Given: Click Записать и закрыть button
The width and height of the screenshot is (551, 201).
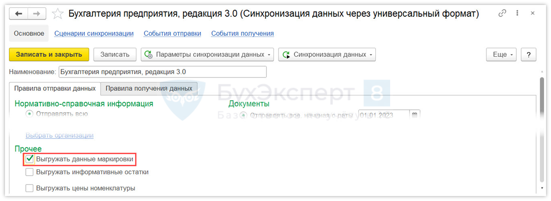Looking at the screenshot, I should point(49,55).
